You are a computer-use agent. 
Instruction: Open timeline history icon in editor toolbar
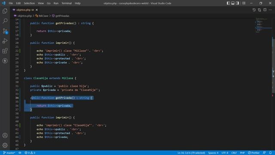[254, 10]
